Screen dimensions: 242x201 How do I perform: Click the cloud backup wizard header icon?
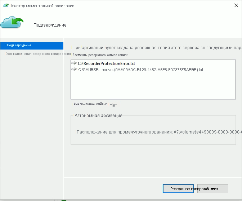(x=12, y=22)
